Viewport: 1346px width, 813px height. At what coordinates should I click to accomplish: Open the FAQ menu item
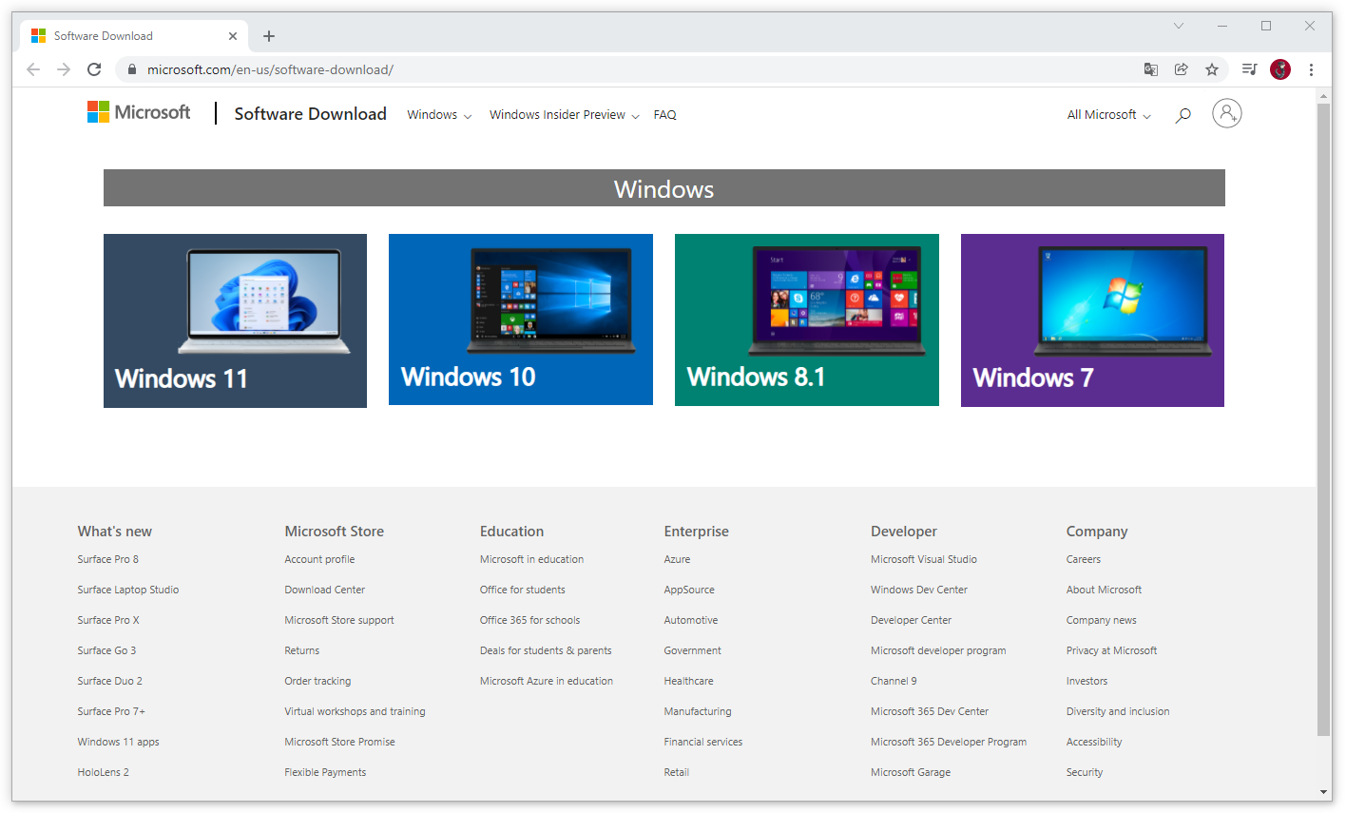point(664,115)
